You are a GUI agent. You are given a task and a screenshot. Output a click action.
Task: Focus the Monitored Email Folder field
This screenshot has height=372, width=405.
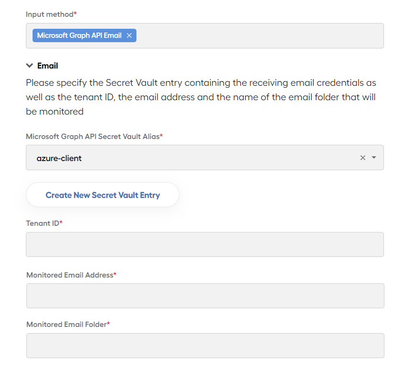pyautogui.click(x=205, y=346)
